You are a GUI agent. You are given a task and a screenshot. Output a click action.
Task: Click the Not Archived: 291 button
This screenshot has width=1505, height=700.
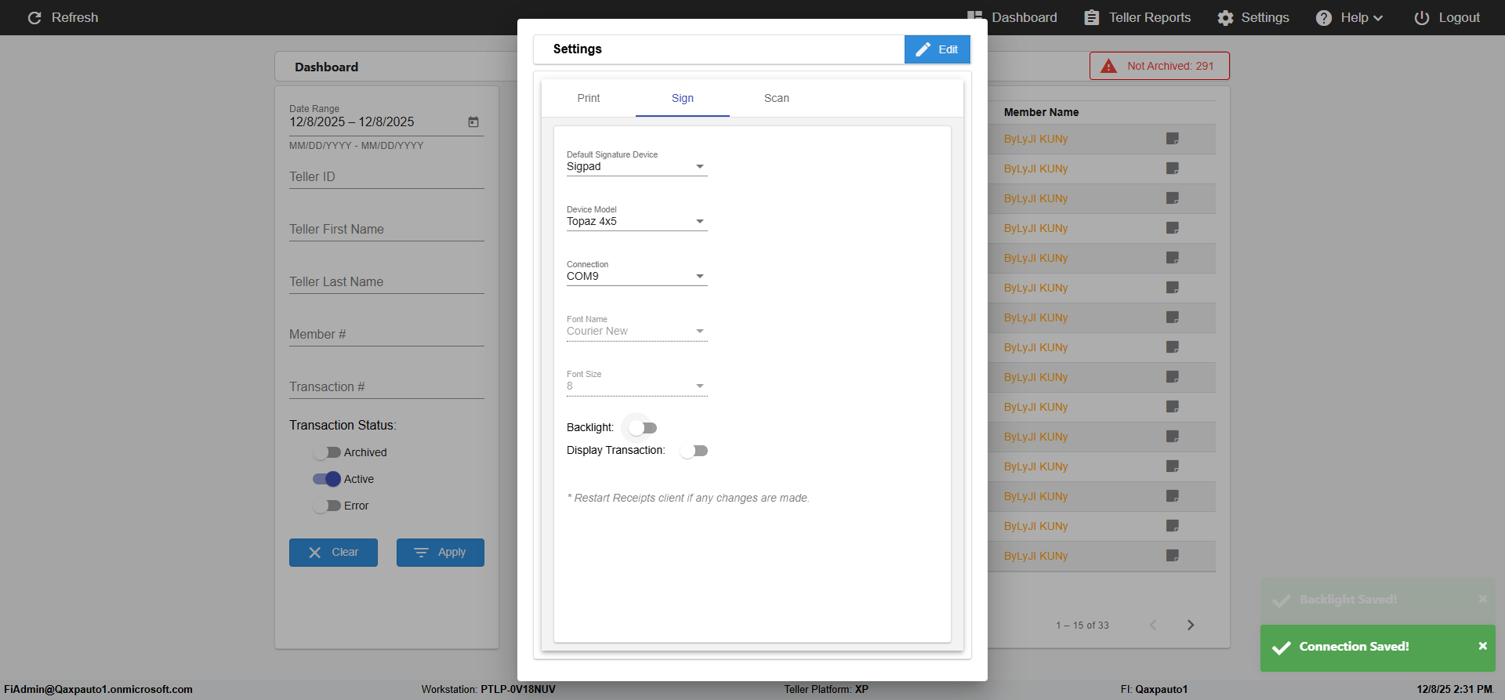point(1159,66)
